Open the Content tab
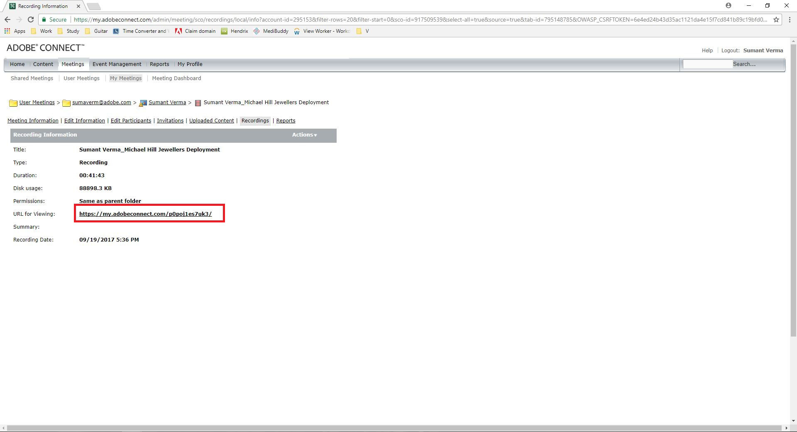This screenshot has width=797, height=432. tap(43, 64)
